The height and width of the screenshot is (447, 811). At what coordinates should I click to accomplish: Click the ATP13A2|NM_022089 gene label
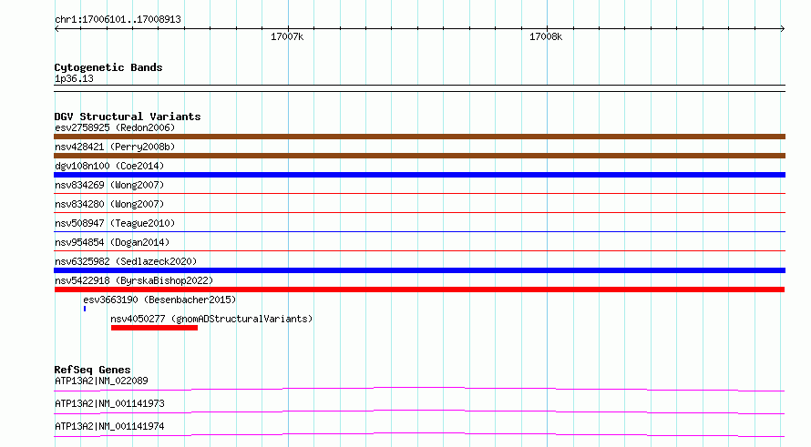point(101,381)
